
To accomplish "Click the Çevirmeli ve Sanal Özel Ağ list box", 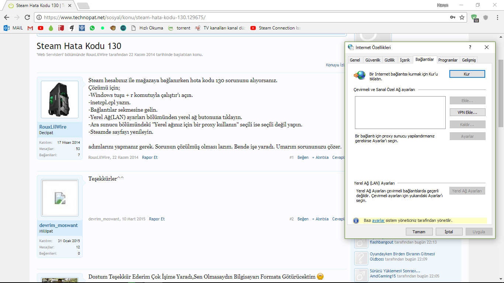I will [x=400, y=112].
